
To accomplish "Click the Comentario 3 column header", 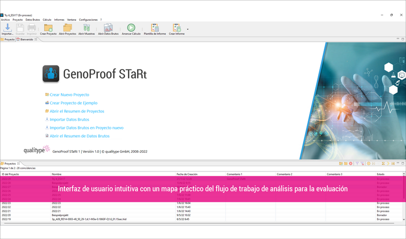I will coord(351,174).
